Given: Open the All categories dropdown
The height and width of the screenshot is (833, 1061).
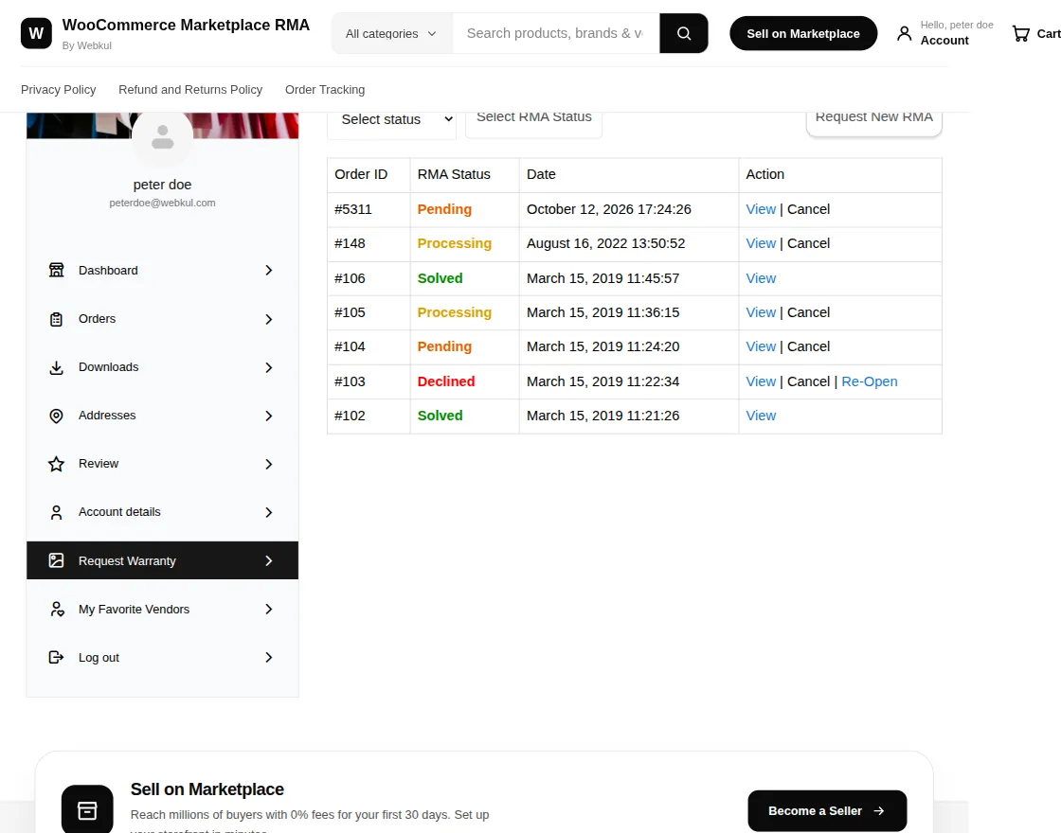Looking at the screenshot, I should (x=392, y=33).
